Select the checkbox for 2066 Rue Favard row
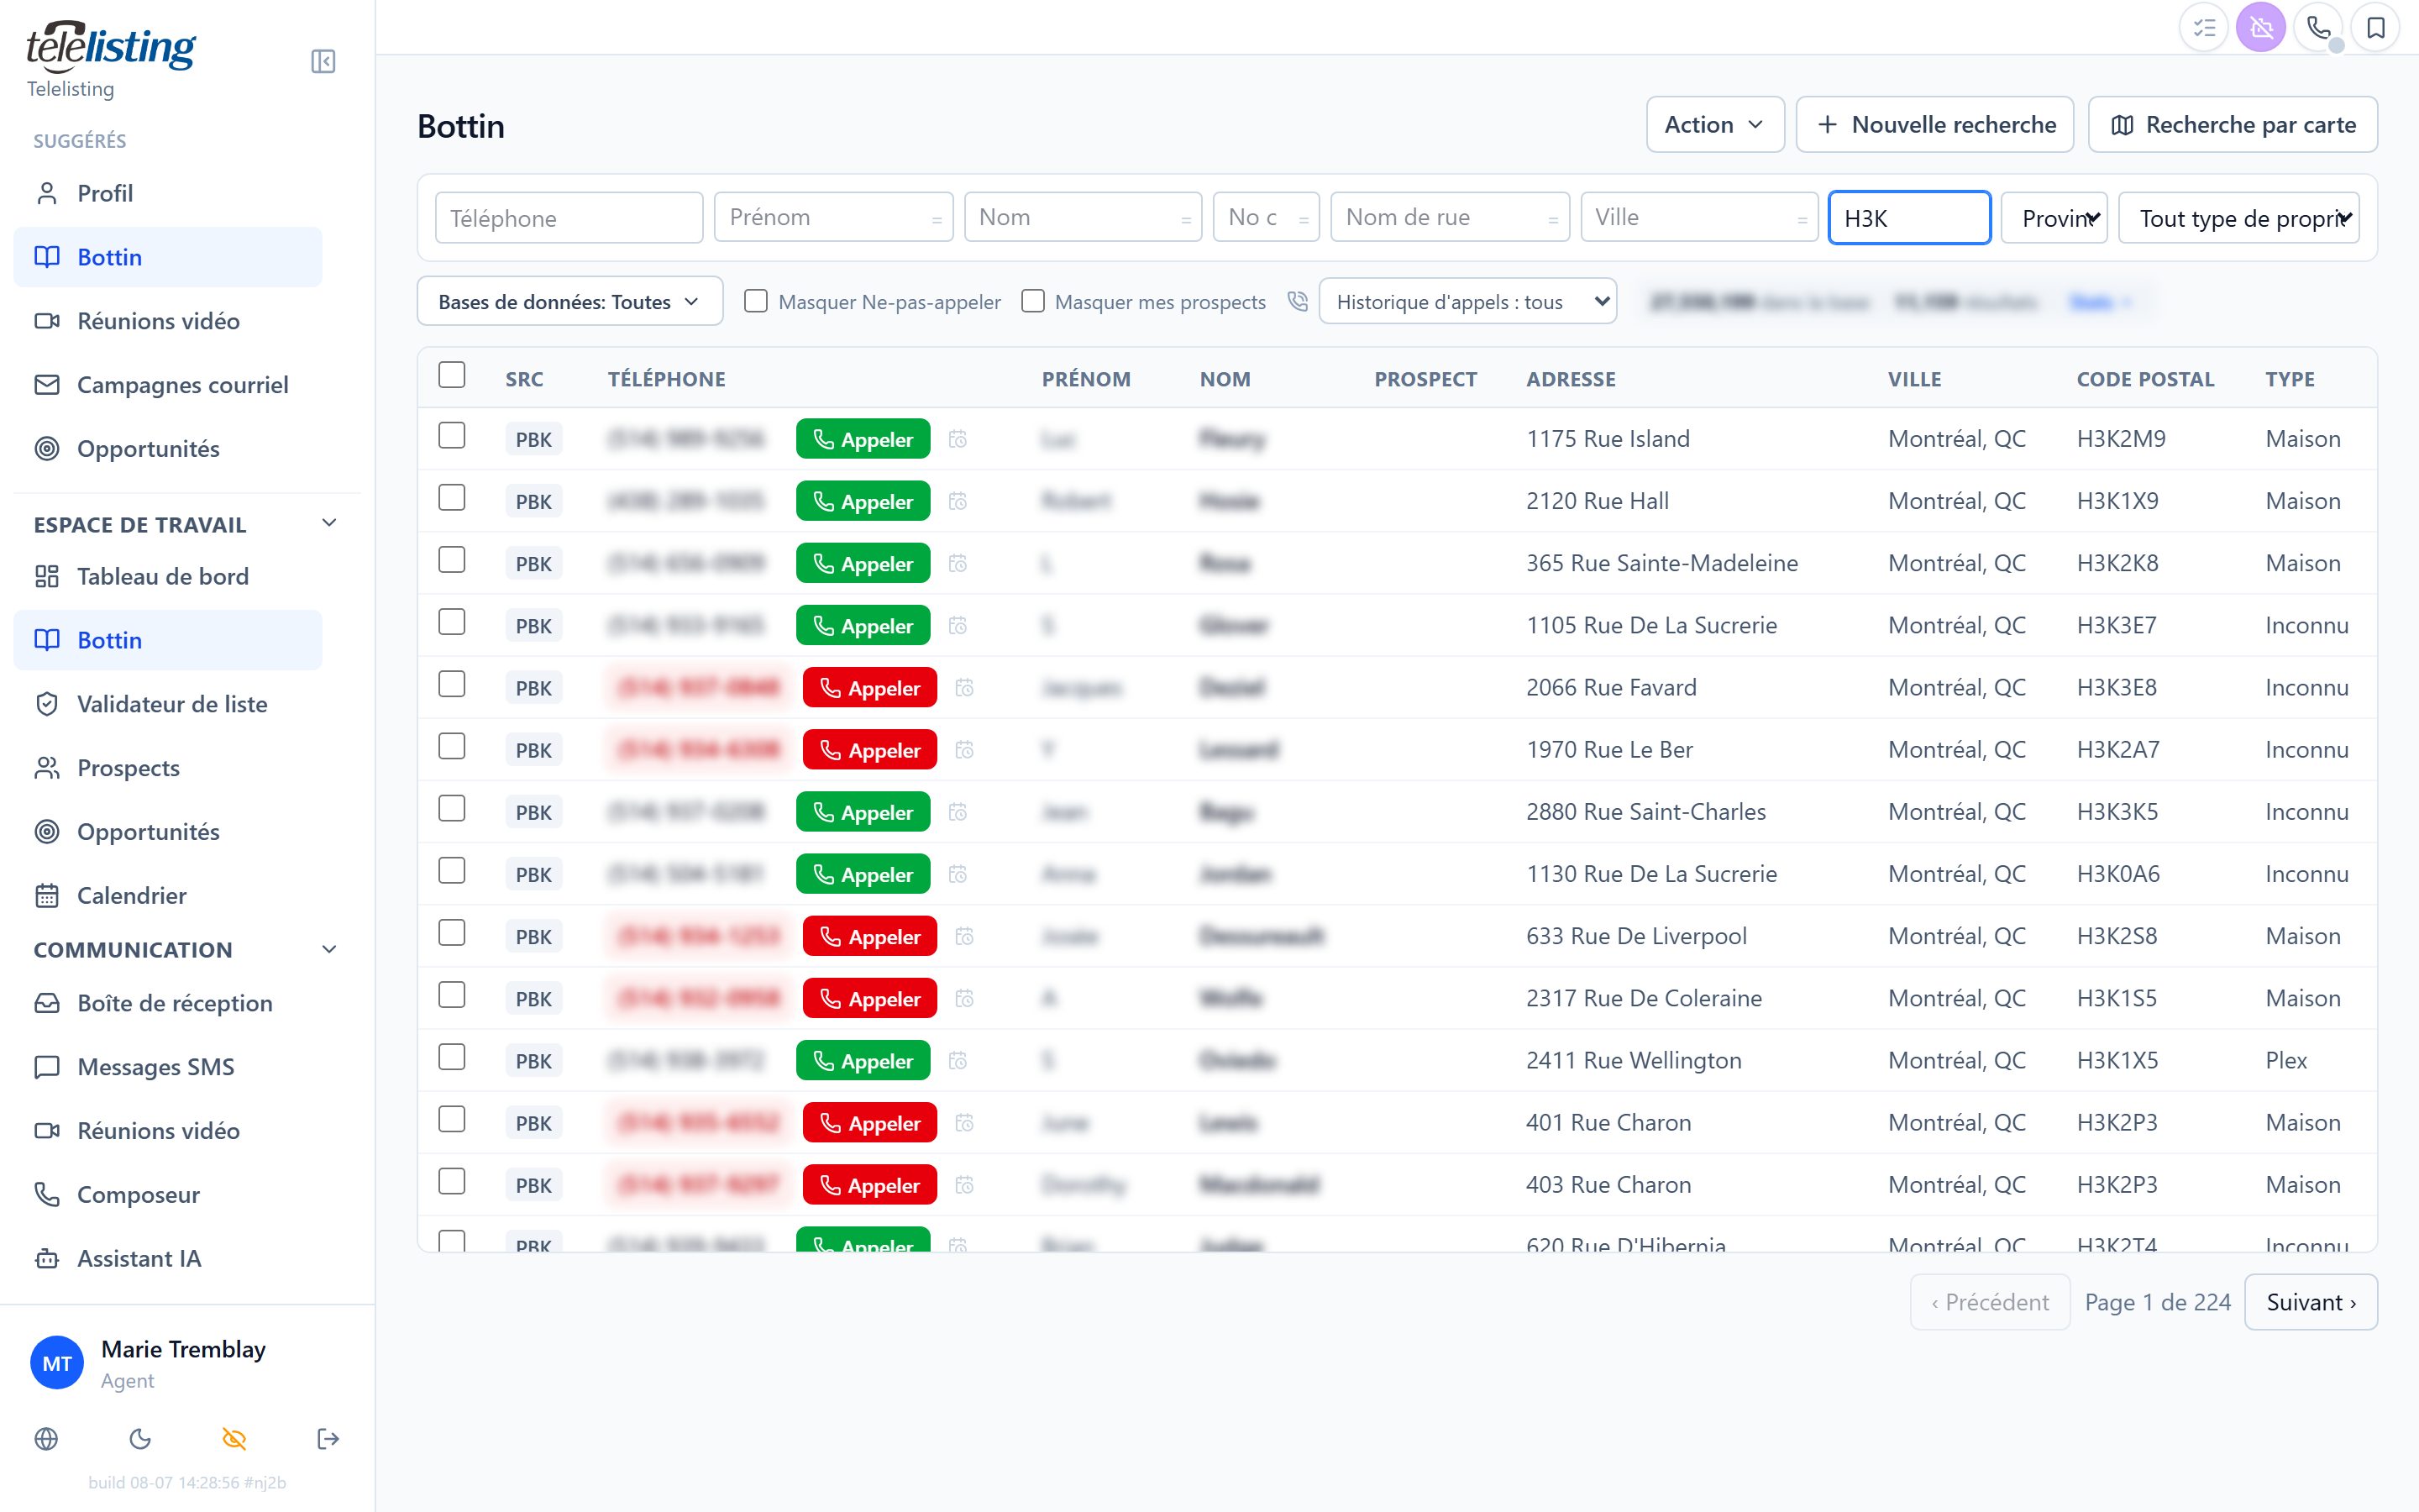 452,684
